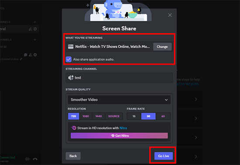Click the third chevron card arrow behind dialog

coord(196,137)
